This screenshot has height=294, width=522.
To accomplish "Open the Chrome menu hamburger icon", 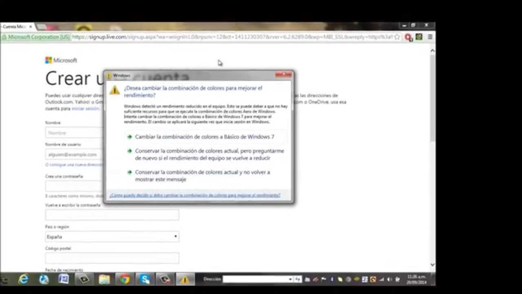I will 430,37.
